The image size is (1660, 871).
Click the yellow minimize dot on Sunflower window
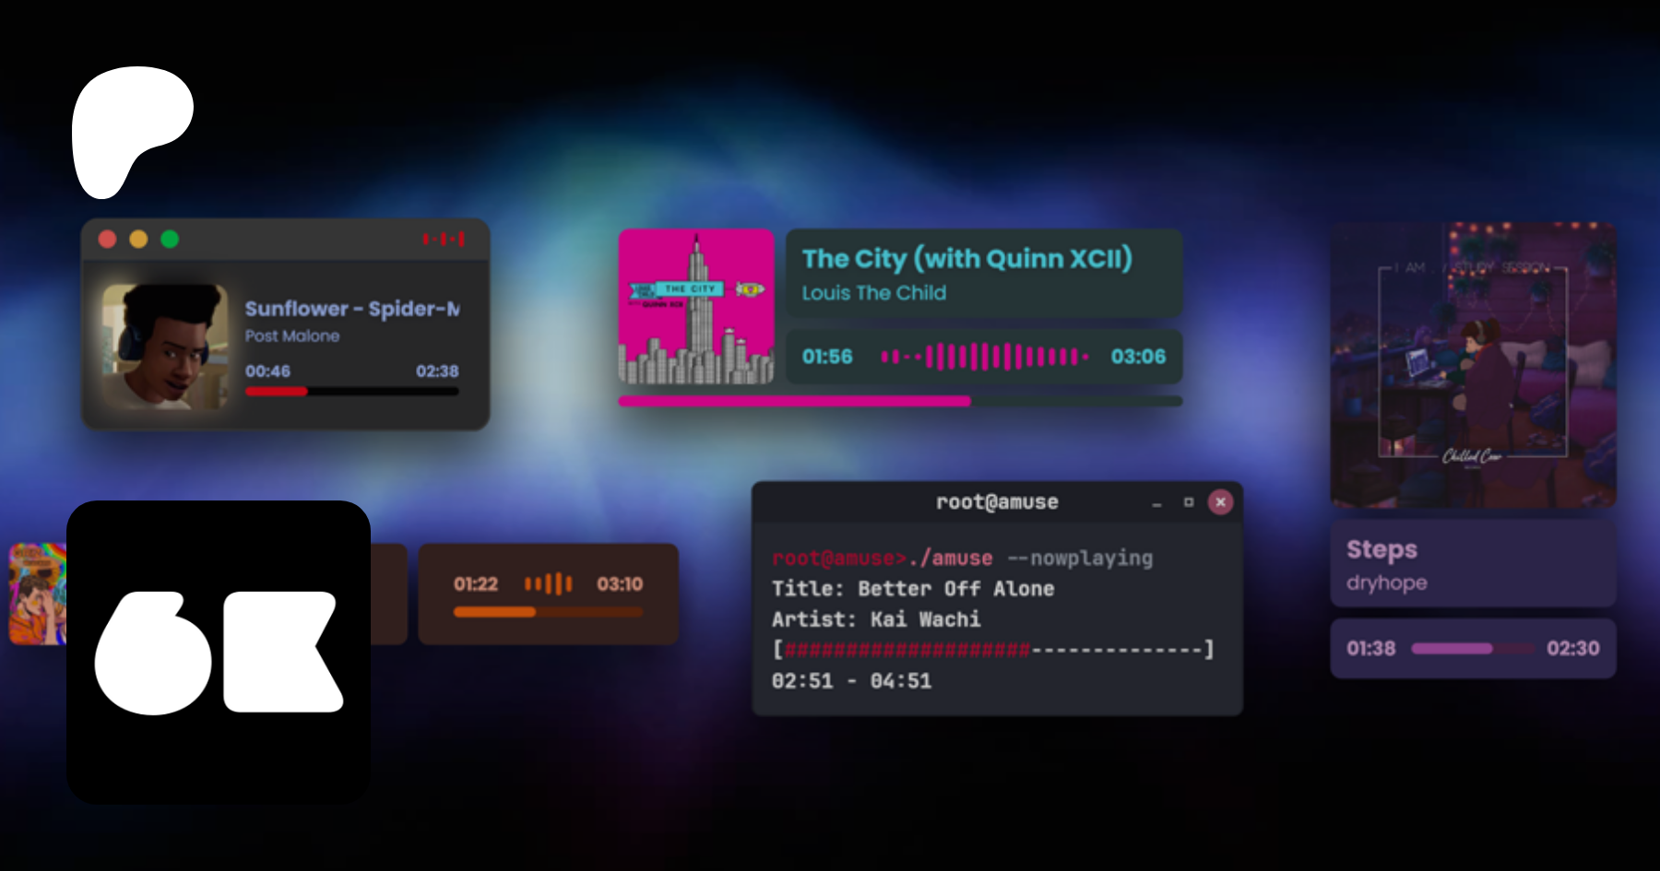pyautogui.click(x=138, y=240)
